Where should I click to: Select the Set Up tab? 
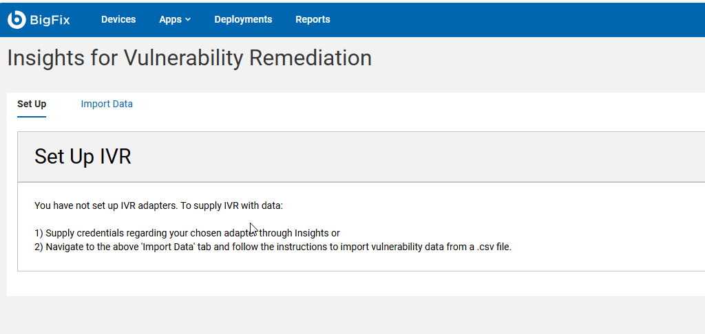coord(32,104)
